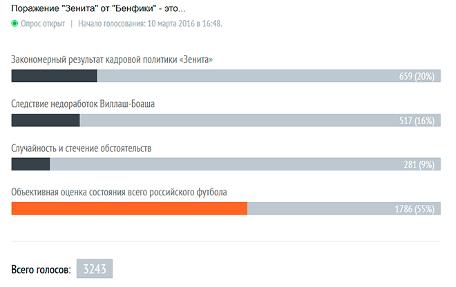
Task: Click the dark filled bar for 16% result
Action: 46,120
